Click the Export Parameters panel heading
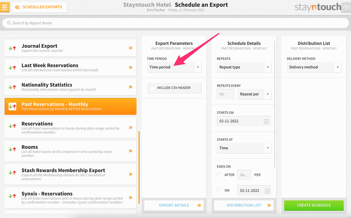The image size is (351, 218). 174,44
